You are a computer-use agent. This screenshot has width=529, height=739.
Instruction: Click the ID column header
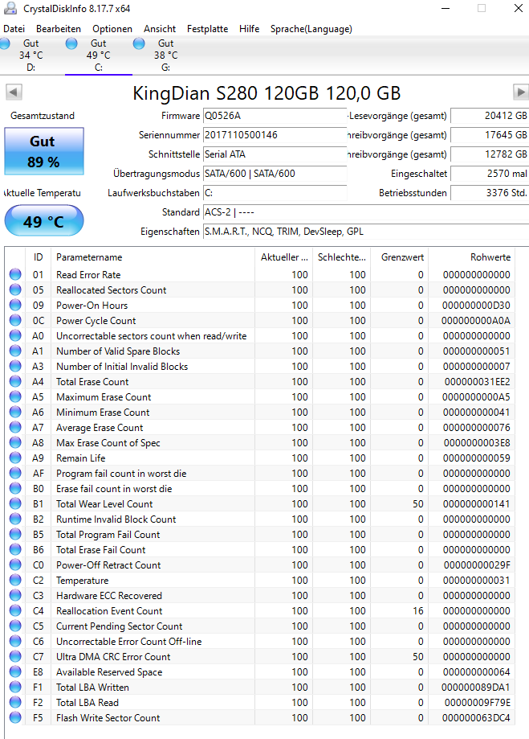38,257
